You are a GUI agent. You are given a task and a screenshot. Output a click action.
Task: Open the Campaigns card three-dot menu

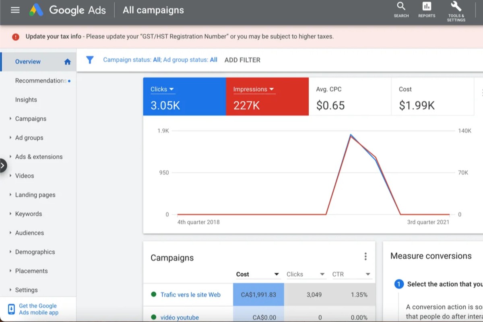(365, 256)
